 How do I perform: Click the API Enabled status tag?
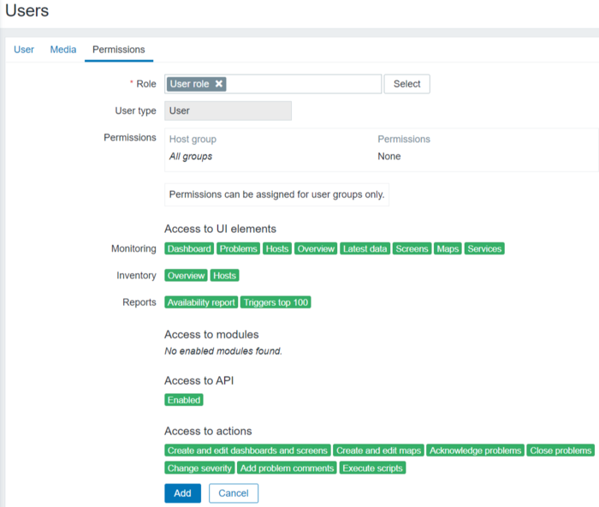coord(184,400)
